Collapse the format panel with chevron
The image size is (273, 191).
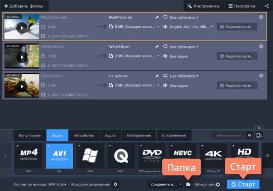coord(259,128)
